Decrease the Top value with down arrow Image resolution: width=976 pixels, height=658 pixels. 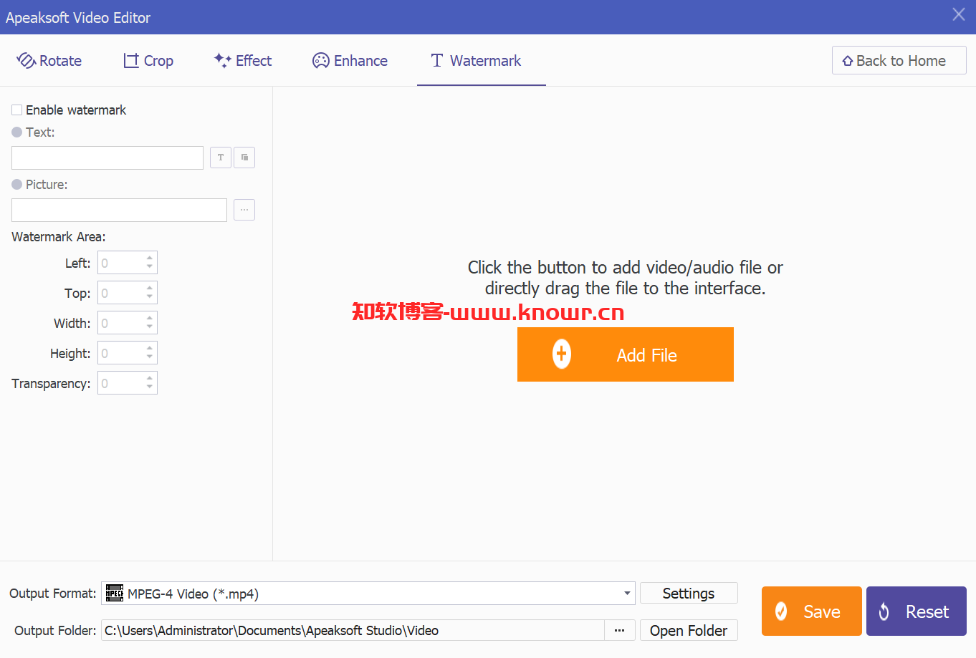click(x=150, y=297)
